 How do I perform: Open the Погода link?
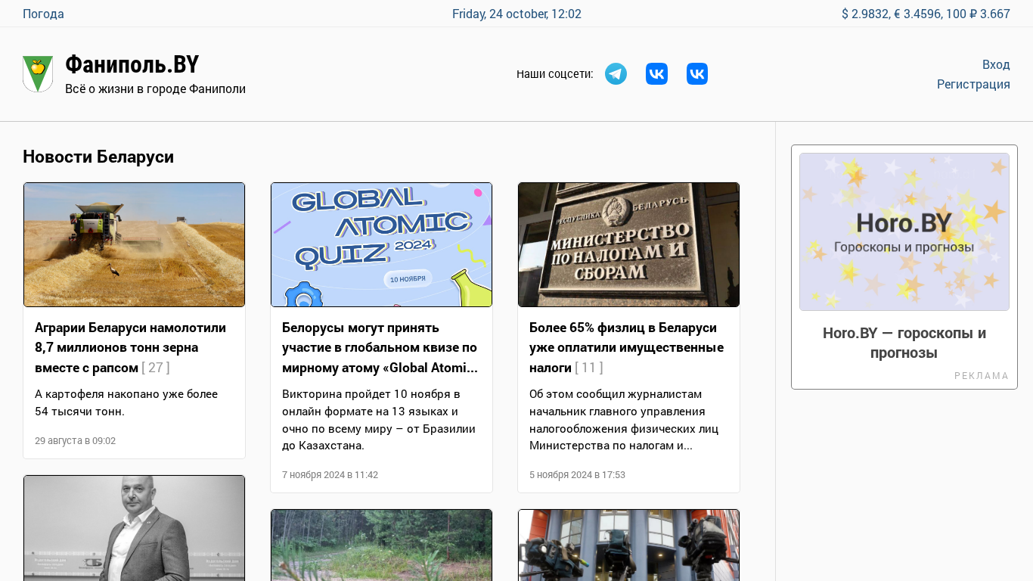click(x=43, y=14)
